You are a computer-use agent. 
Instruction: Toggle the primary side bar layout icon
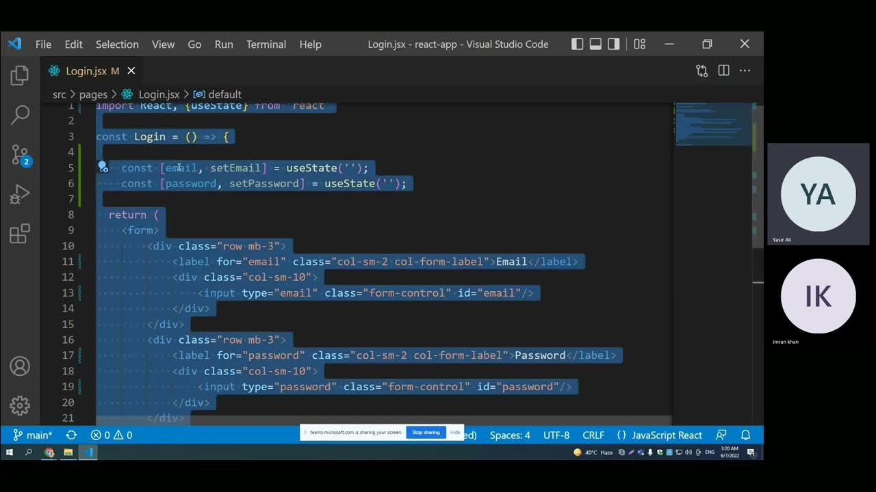coord(578,44)
